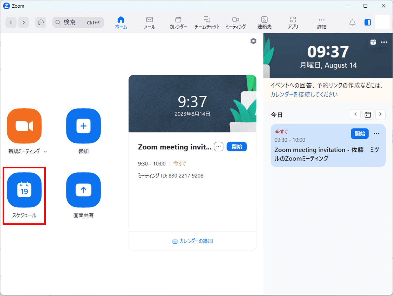Click 開始 in the side panel meeting card
The image size is (393, 296).
pos(360,134)
